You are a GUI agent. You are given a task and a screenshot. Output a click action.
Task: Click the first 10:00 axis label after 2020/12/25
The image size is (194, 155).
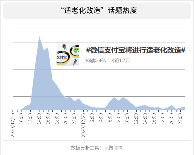(21, 119)
